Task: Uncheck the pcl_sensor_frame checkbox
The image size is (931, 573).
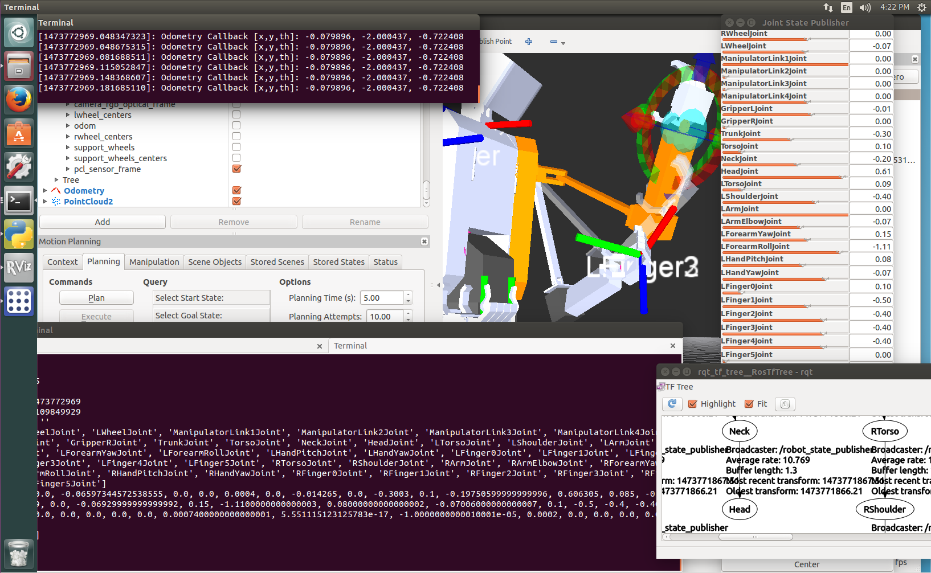Action: pyautogui.click(x=236, y=169)
